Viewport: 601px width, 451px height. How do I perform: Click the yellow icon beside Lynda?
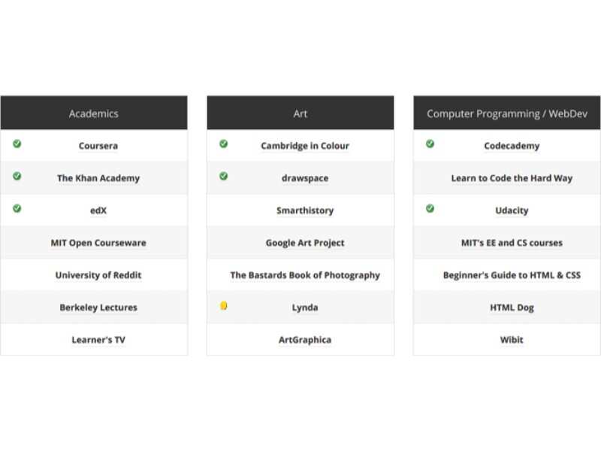[x=223, y=306]
